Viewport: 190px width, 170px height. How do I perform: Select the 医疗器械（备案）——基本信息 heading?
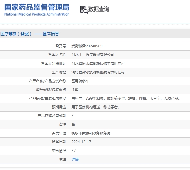pos(29,34)
